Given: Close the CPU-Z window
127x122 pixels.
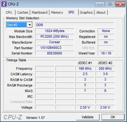Looking at the screenshot, I should coord(120,4).
